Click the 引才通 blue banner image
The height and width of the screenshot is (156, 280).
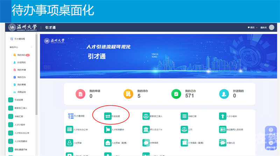point(159,56)
